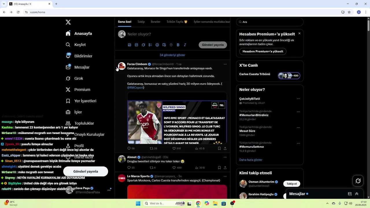Open @RMCsport mention link
This screenshot has height=208, width=370.
point(135,88)
